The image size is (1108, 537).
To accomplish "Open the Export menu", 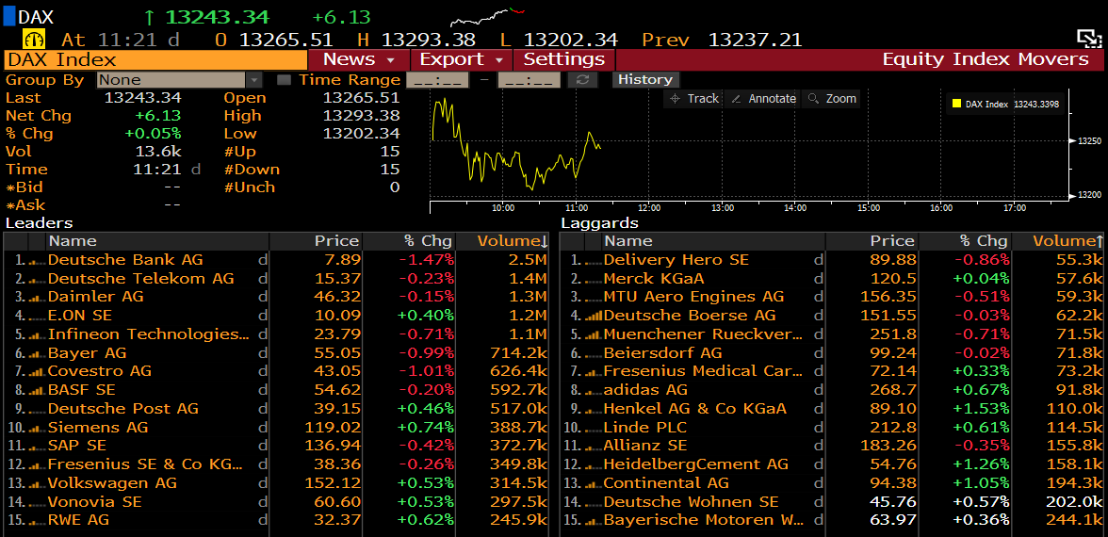I will [462, 59].
